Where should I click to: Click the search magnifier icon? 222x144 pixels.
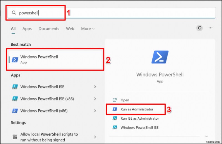pos(14,13)
